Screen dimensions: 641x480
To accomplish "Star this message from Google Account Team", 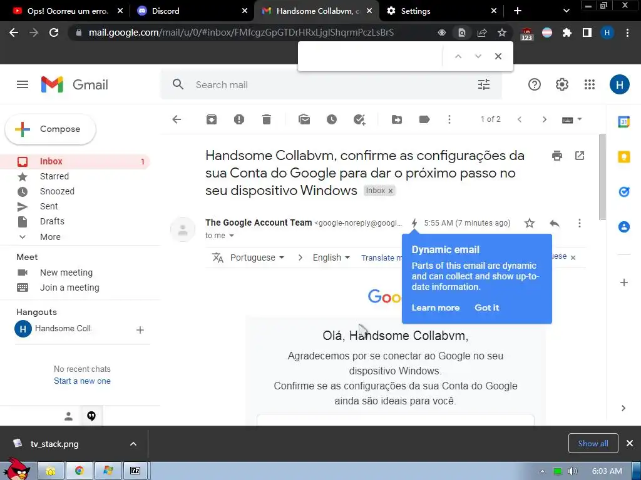I will (530, 223).
